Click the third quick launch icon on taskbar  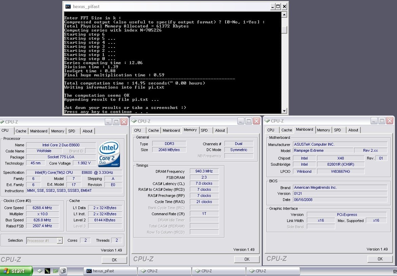[55, 271]
